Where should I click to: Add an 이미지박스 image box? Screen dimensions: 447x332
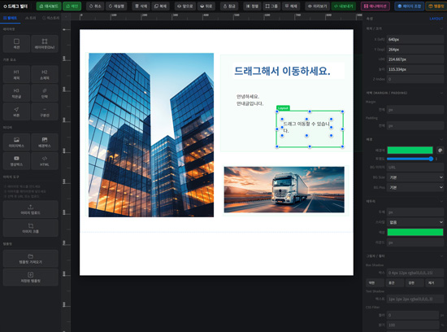click(16, 142)
